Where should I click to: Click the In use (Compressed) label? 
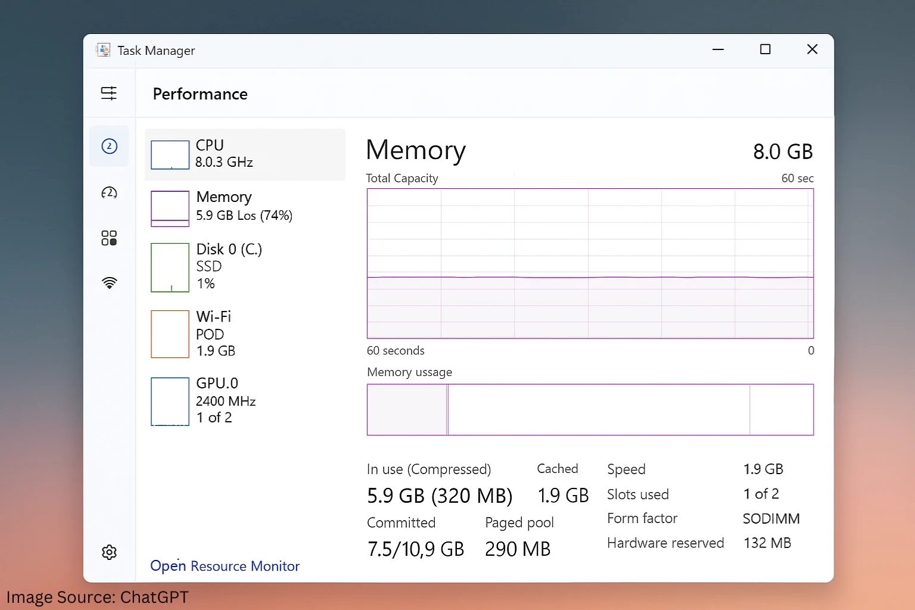[429, 469]
